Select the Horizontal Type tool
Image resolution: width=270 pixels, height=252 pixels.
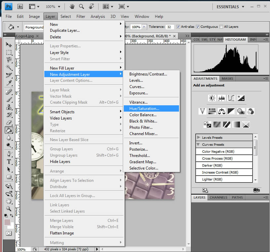(x=9, y=162)
